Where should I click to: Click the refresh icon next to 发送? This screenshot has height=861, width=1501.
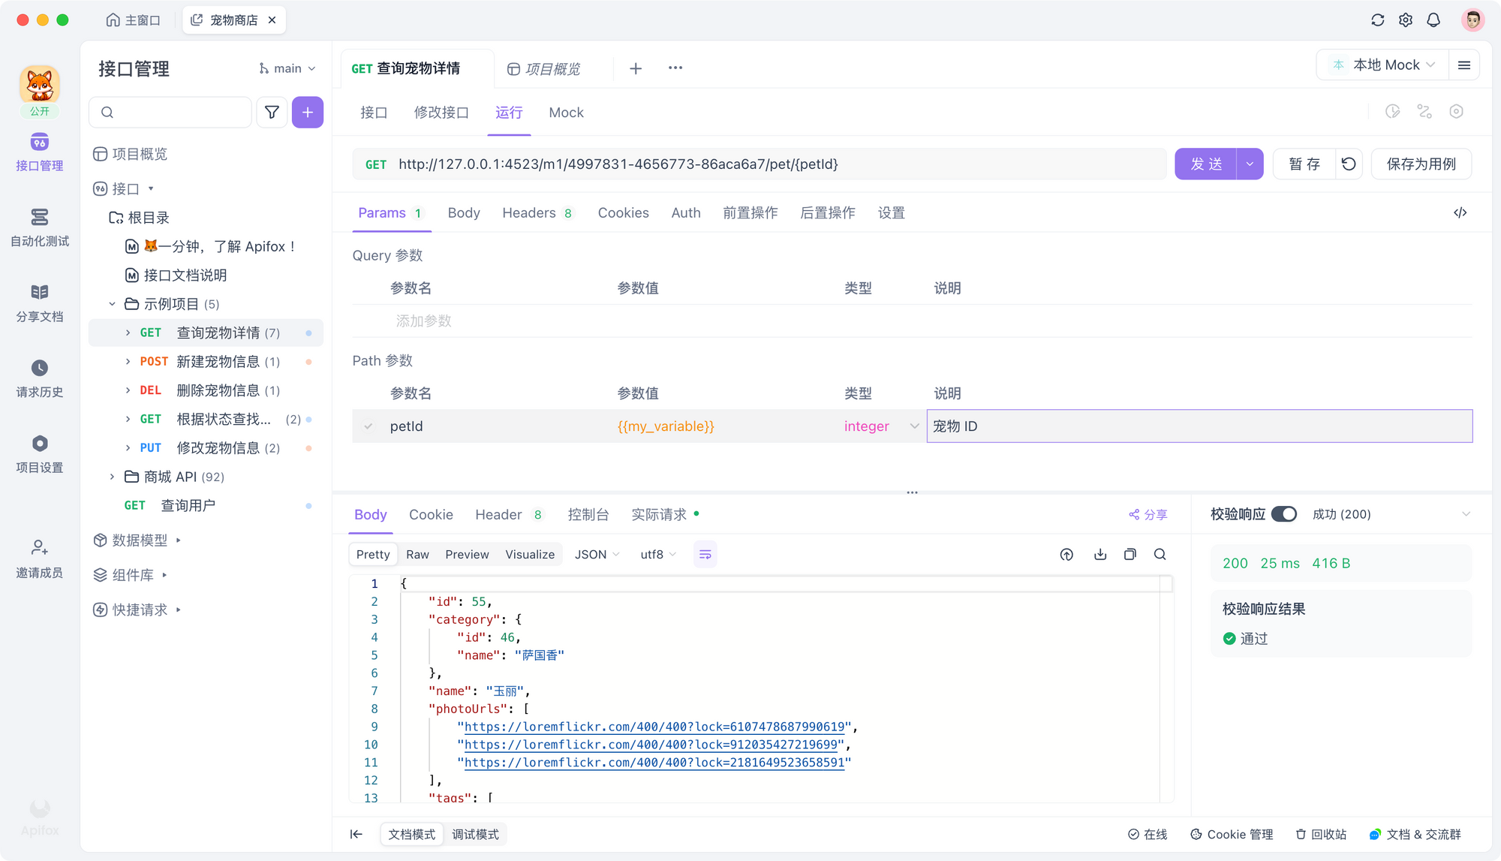[x=1346, y=164]
